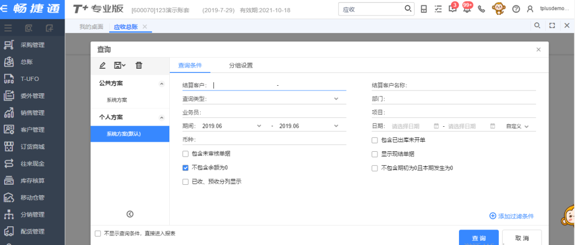Click the 查询 button

pyautogui.click(x=479, y=238)
